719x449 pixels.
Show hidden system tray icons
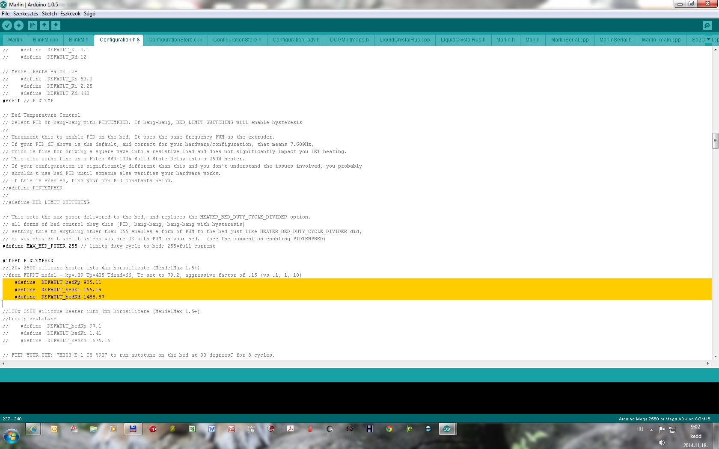click(x=651, y=429)
